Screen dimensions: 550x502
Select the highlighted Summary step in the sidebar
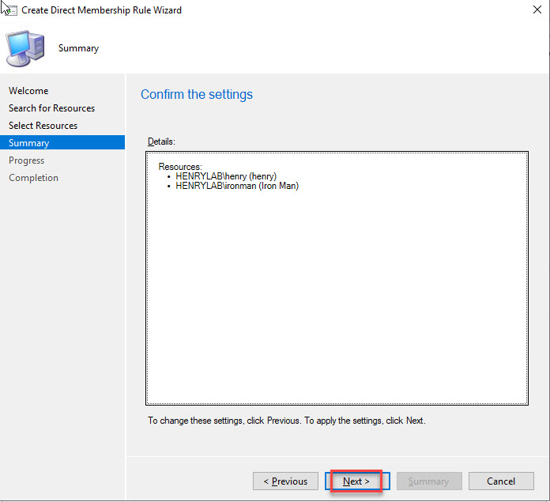pyautogui.click(x=29, y=143)
